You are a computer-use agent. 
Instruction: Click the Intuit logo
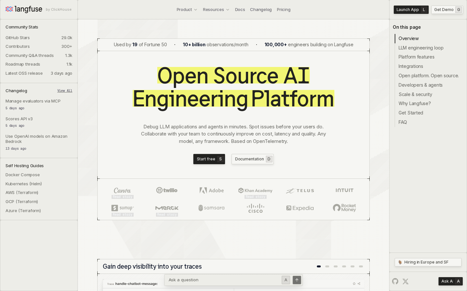click(344, 190)
